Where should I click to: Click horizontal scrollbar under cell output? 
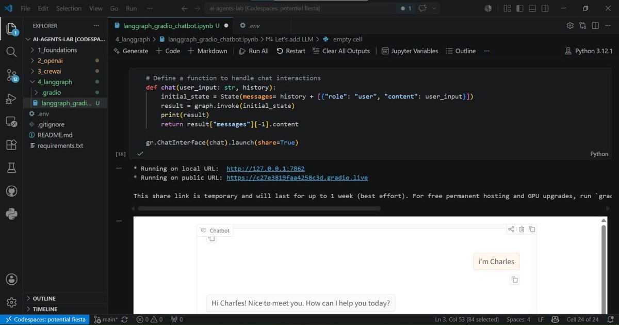[259, 208]
